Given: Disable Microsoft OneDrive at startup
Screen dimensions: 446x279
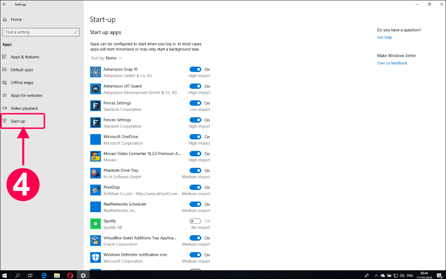Looking at the screenshot, I should (195, 137).
